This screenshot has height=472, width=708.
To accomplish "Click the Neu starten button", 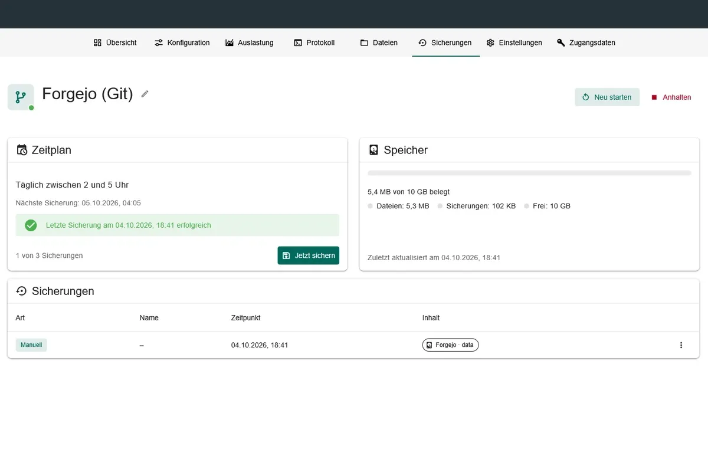I will pos(607,97).
